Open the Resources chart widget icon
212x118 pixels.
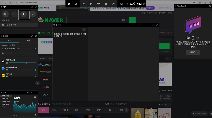tap(106, 4)
